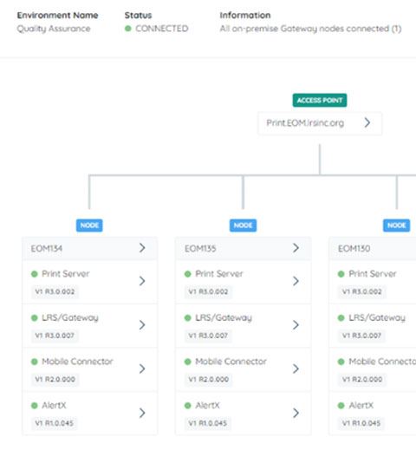
Task: Click version V1 R1.0.045 tag in EOM135
Action: [208, 423]
